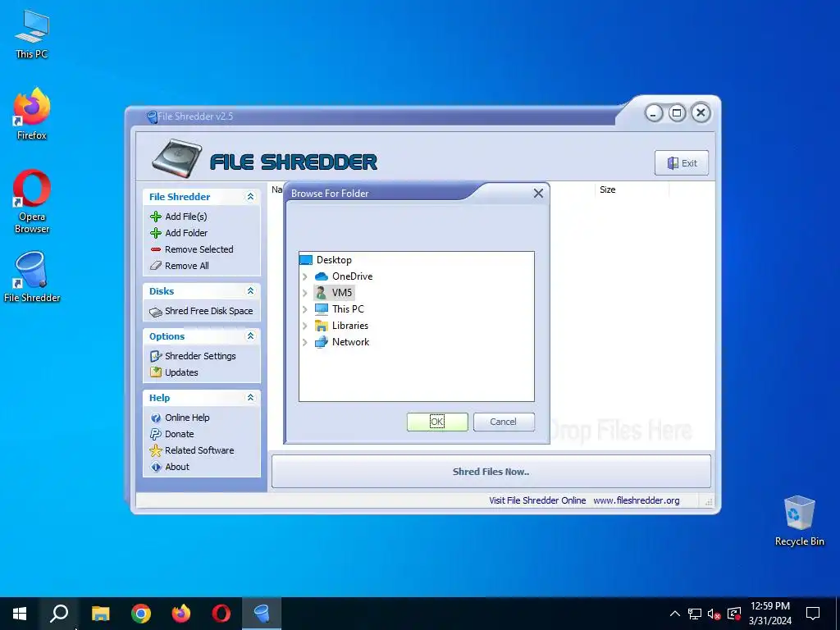Select the Opera Browser desktop shortcut

[x=32, y=202]
